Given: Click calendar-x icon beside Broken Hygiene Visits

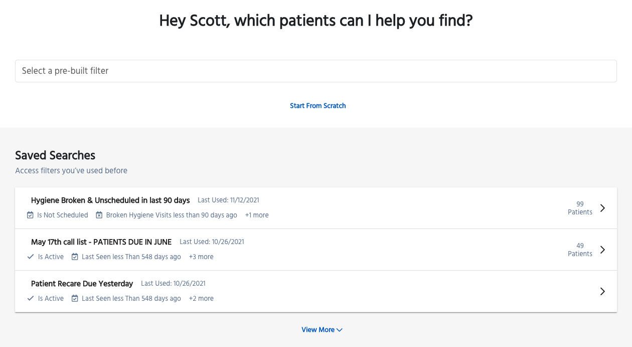Looking at the screenshot, I should (99, 215).
